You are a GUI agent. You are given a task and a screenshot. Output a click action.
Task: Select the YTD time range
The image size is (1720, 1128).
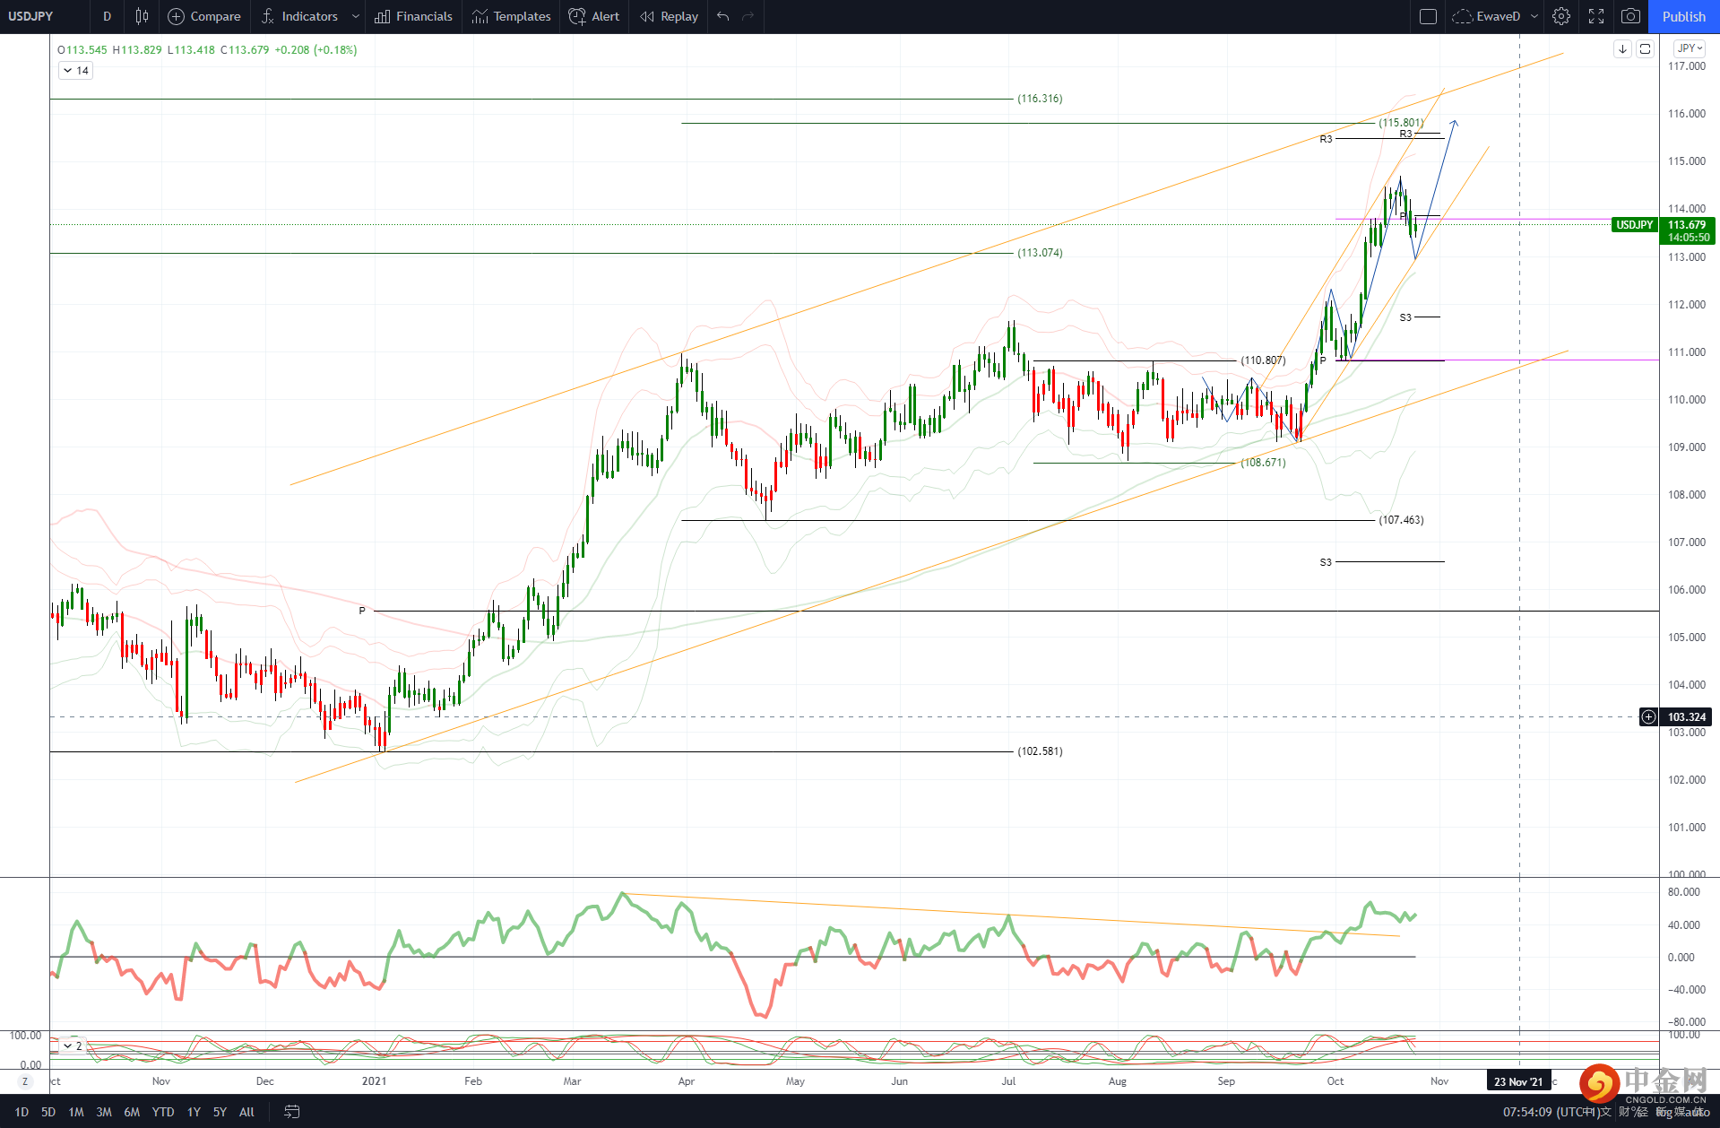(x=163, y=1112)
